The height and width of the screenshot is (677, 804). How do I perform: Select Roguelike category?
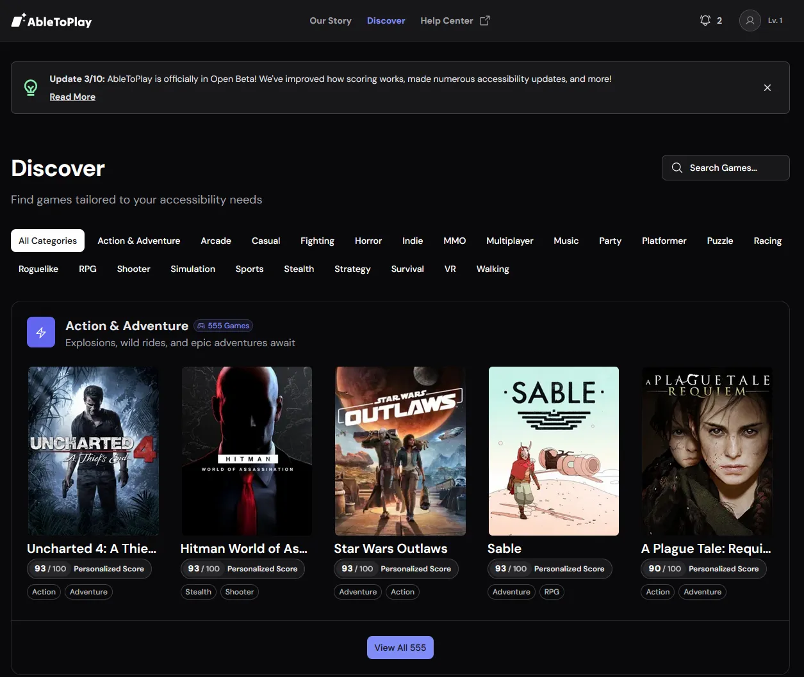[x=38, y=269]
